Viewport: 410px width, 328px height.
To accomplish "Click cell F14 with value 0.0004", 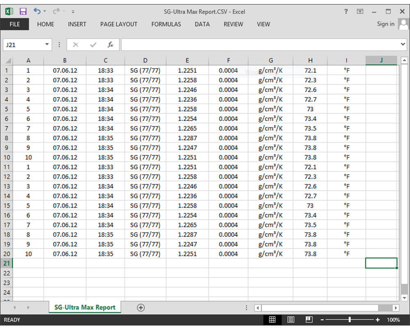I will click(x=228, y=196).
